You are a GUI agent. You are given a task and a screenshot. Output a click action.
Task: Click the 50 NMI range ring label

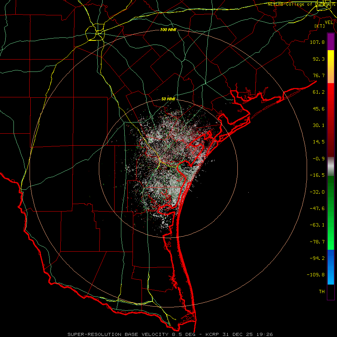pos(168,99)
